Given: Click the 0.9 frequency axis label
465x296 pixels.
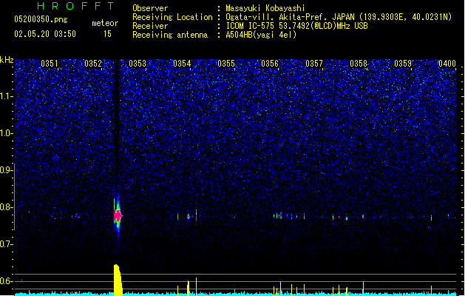Looking at the screenshot, I should click(x=7, y=170).
